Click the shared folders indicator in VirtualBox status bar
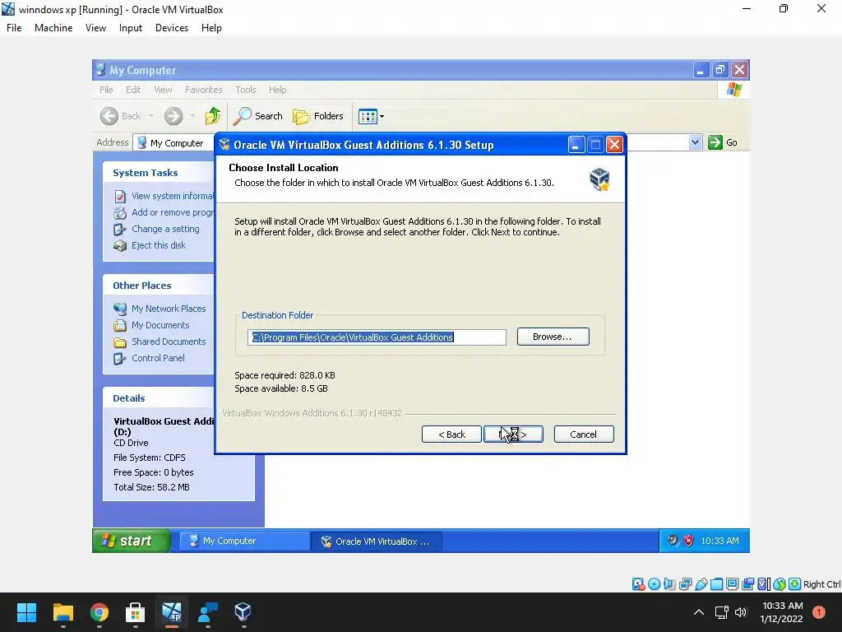 click(x=716, y=584)
